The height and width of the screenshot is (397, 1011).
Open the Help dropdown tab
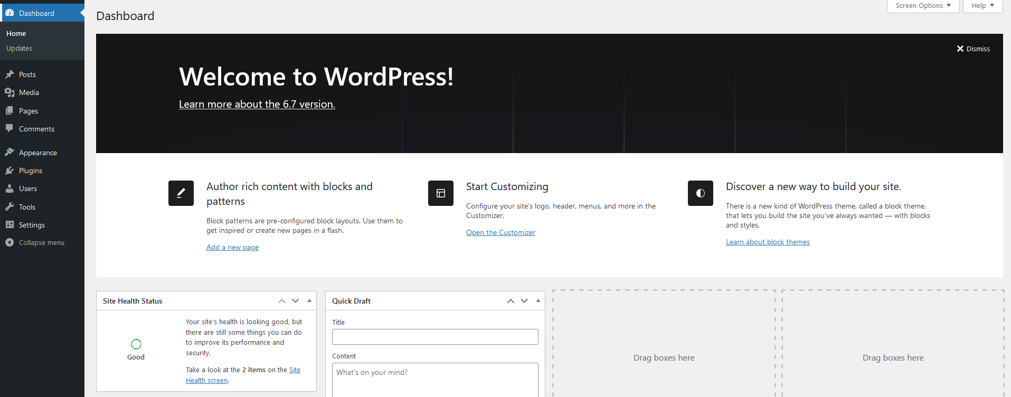point(982,6)
